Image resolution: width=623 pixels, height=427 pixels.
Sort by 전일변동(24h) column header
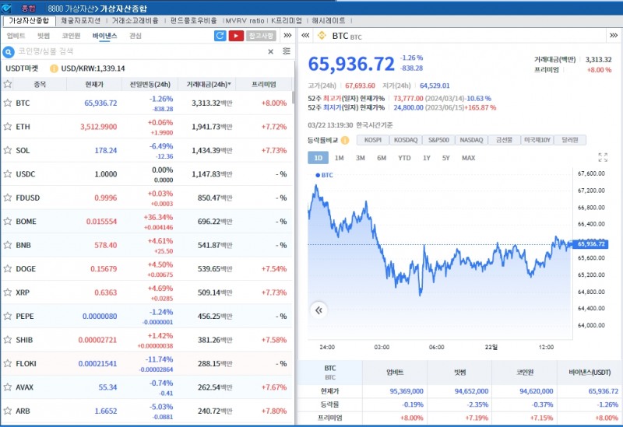pyautogui.click(x=150, y=84)
